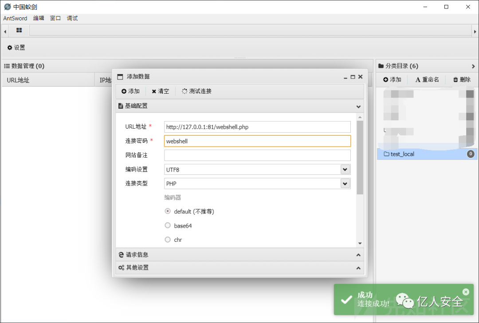Click the AntSword app logo in title bar
Image resolution: width=479 pixels, height=323 pixels.
click(x=8, y=7)
